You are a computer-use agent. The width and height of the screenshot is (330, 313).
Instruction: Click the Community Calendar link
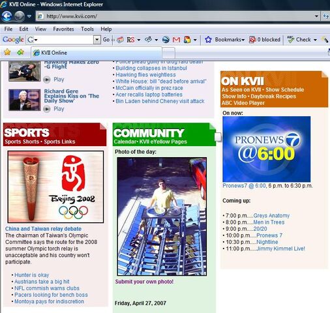[125, 142]
